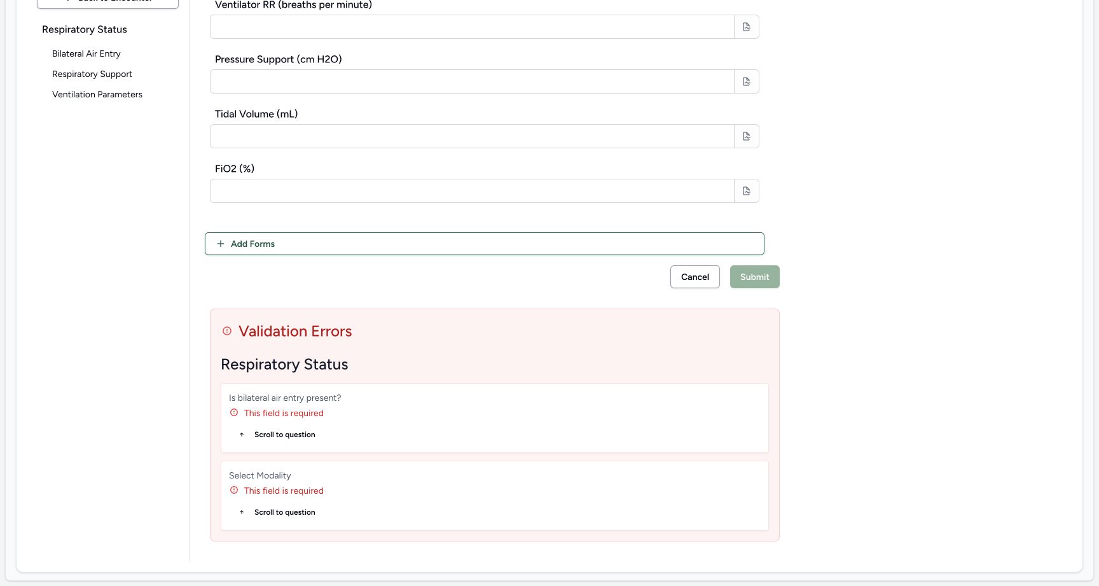This screenshot has height=586, width=1099.
Task: Click the Respiratory Status heading in errors panel
Action: pyautogui.click(x=284, y=365)
